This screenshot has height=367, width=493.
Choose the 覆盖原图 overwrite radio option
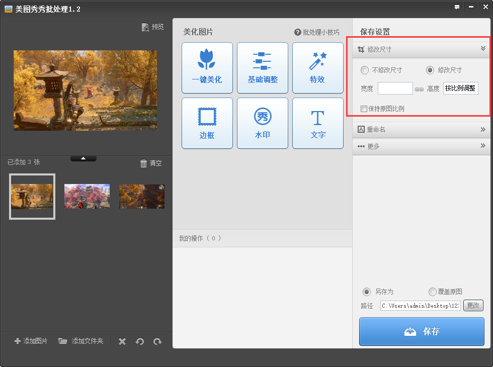(432, 292)
